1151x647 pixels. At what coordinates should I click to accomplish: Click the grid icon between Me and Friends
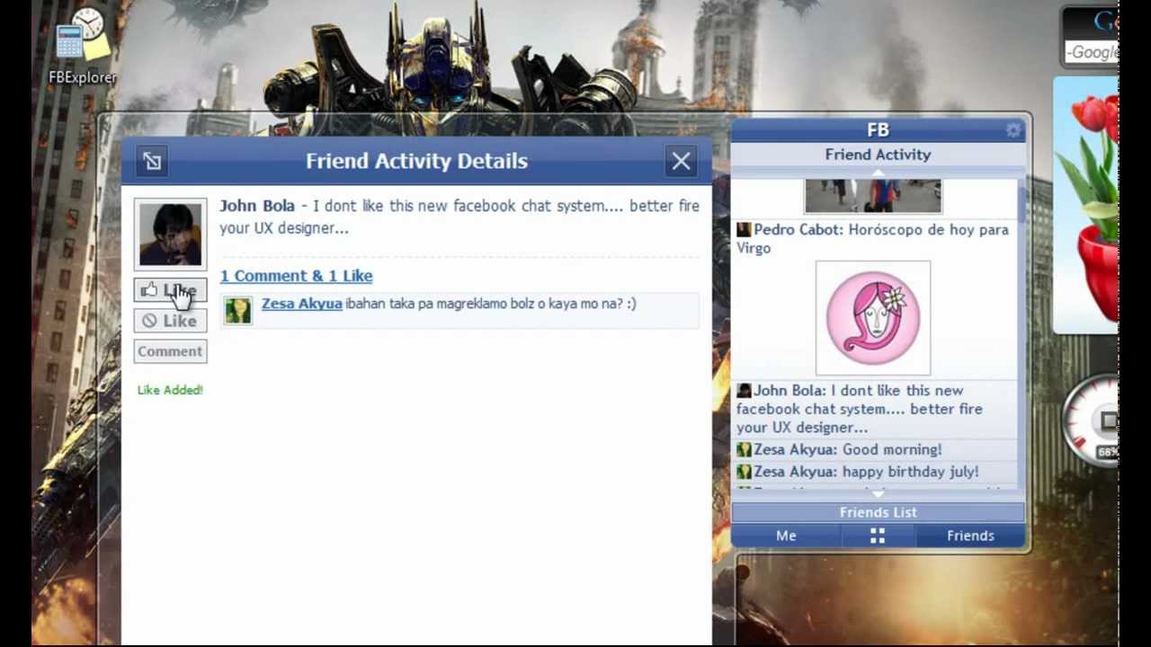[x=878, y=536]
